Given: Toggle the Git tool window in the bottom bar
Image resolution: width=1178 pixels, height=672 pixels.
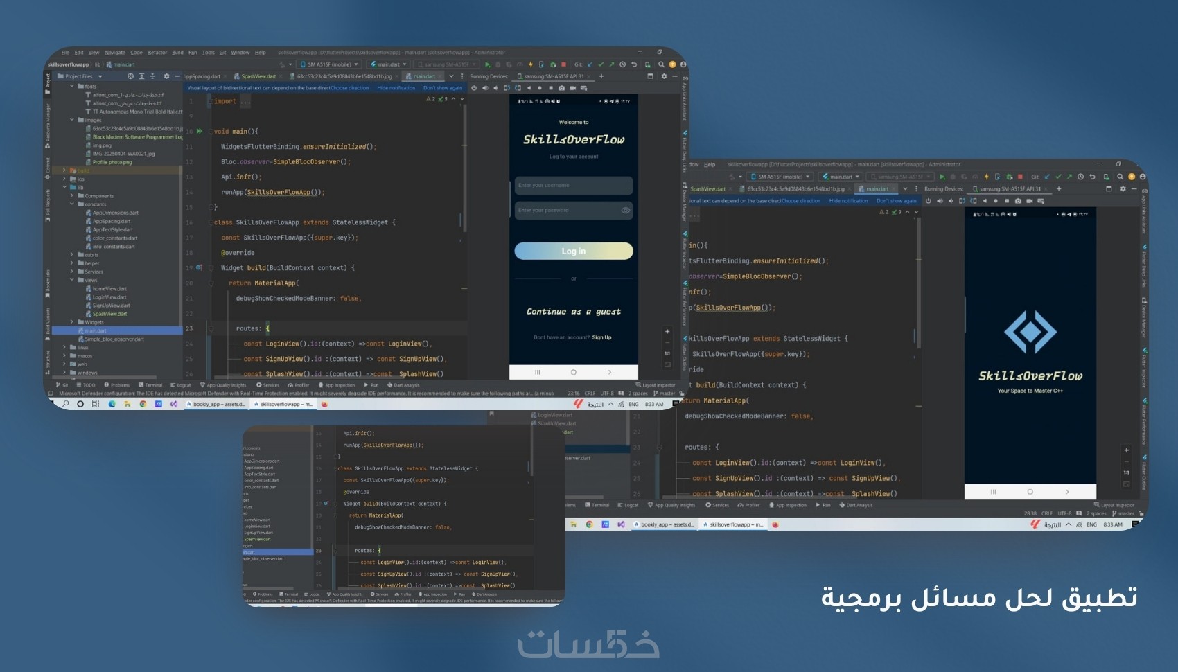Looking at the screenshot, I should (x=63, y=385).
